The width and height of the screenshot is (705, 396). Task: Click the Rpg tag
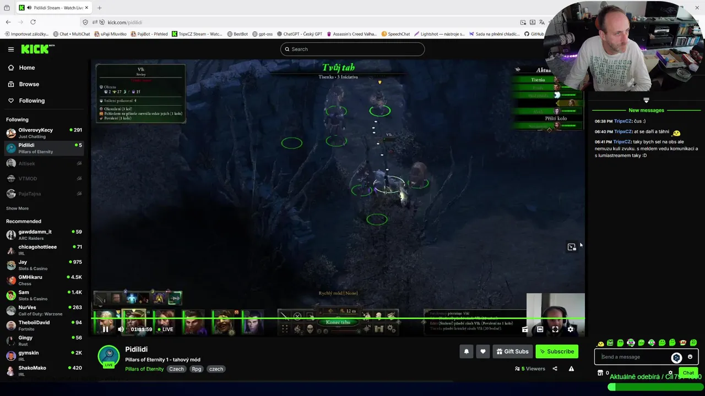coord(197,369)
